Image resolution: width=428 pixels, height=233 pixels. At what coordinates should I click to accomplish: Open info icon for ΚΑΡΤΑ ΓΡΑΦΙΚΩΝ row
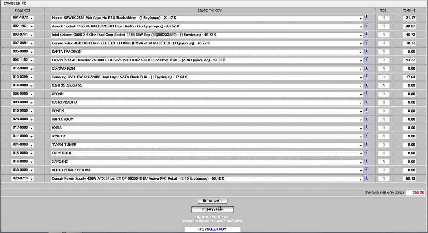(366, 51)
